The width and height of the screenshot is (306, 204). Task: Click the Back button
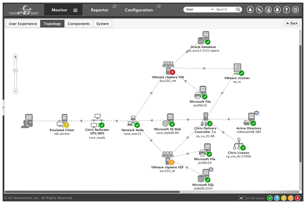292,23
